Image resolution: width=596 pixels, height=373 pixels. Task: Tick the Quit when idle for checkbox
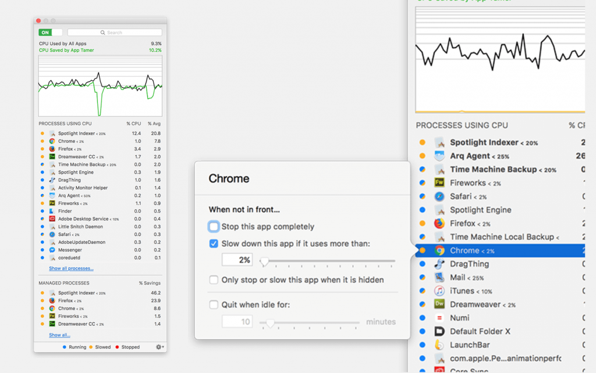[214, 304]
